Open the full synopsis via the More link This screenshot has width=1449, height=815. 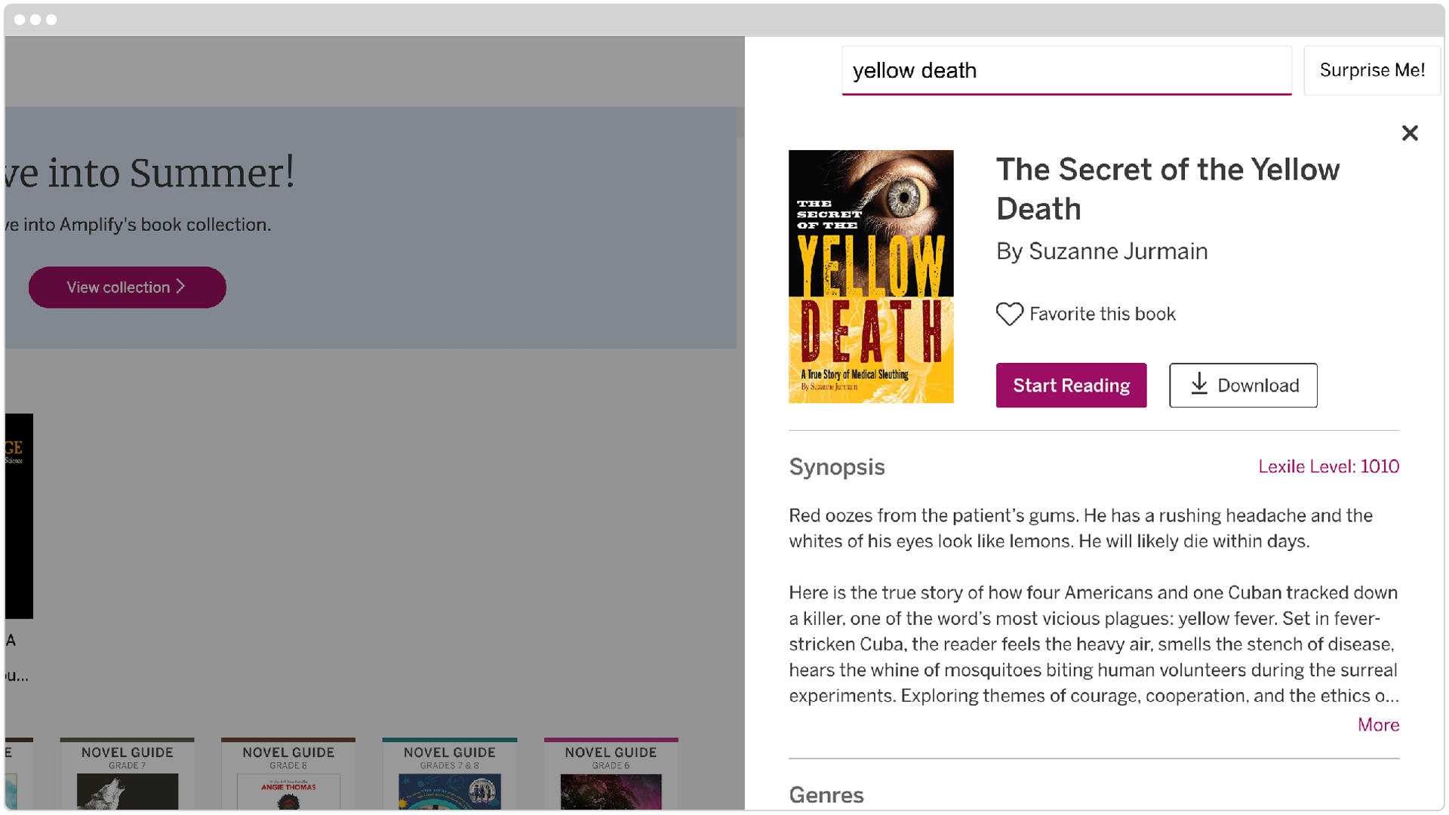pyautogui.click(x=1378, y=724)
